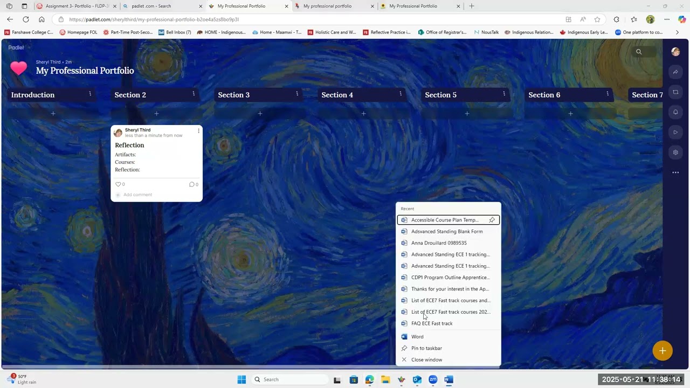Open Zoom from the taskbar
The height and width of the screenshot is (388, 690).
pyautogui.click(x=433, y=379)
